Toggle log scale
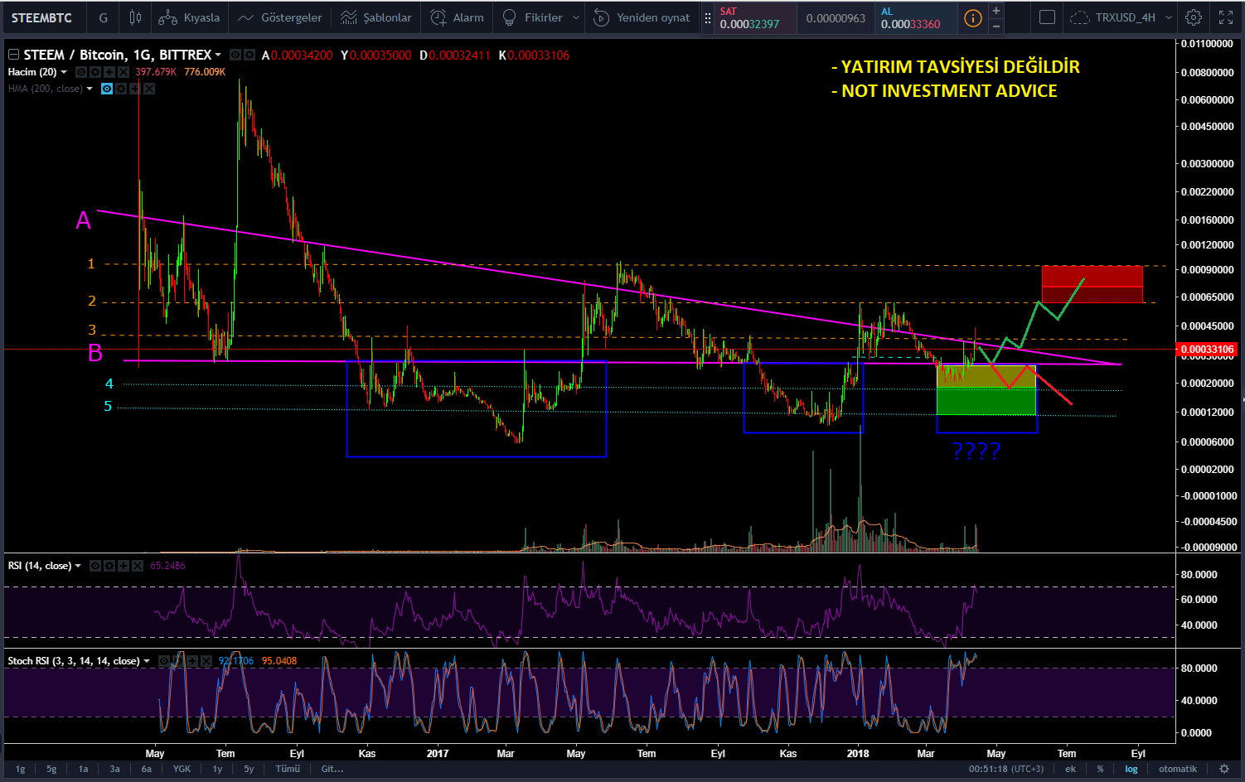Viewport: 1245px width, 782px height. tap(1131, 769)
